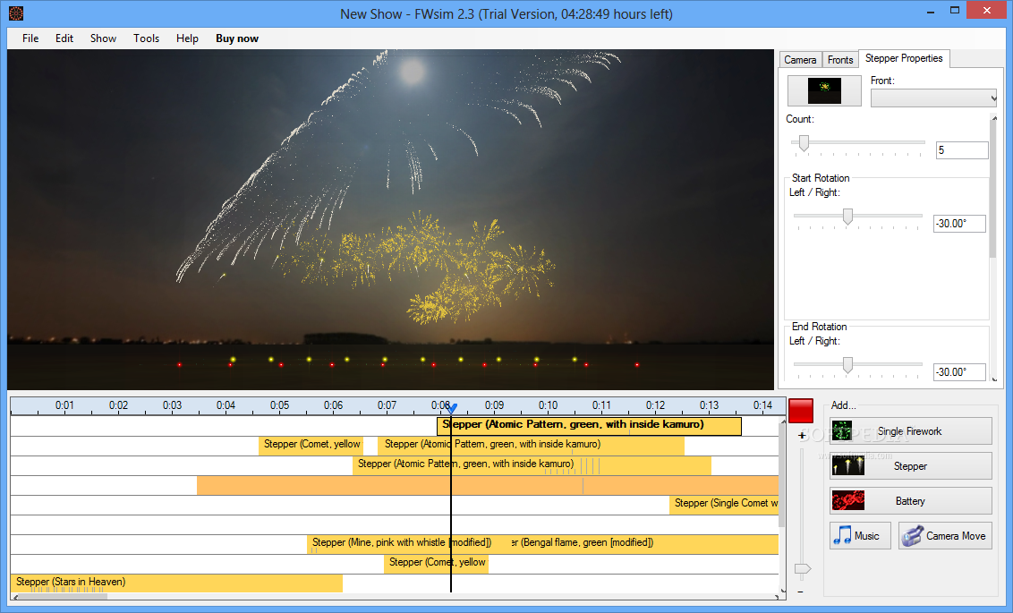
Task: Click the blue playhead marker on timeline
Action: pyautogui.click(x=452, y=408)
